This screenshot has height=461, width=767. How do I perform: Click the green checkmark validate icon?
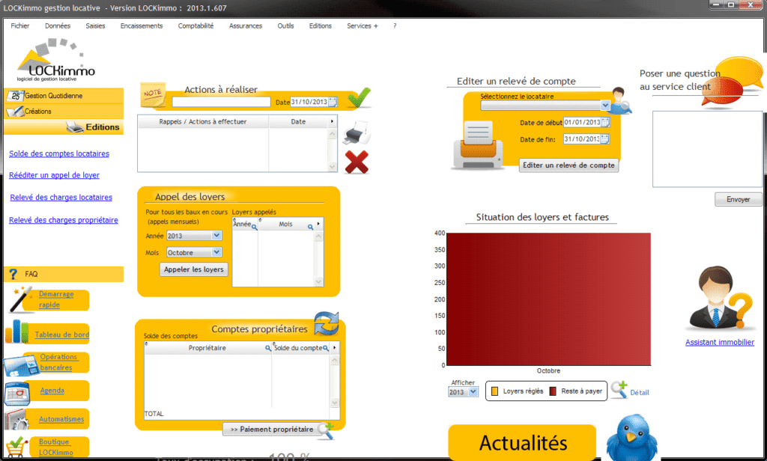[x=360, y=98]
